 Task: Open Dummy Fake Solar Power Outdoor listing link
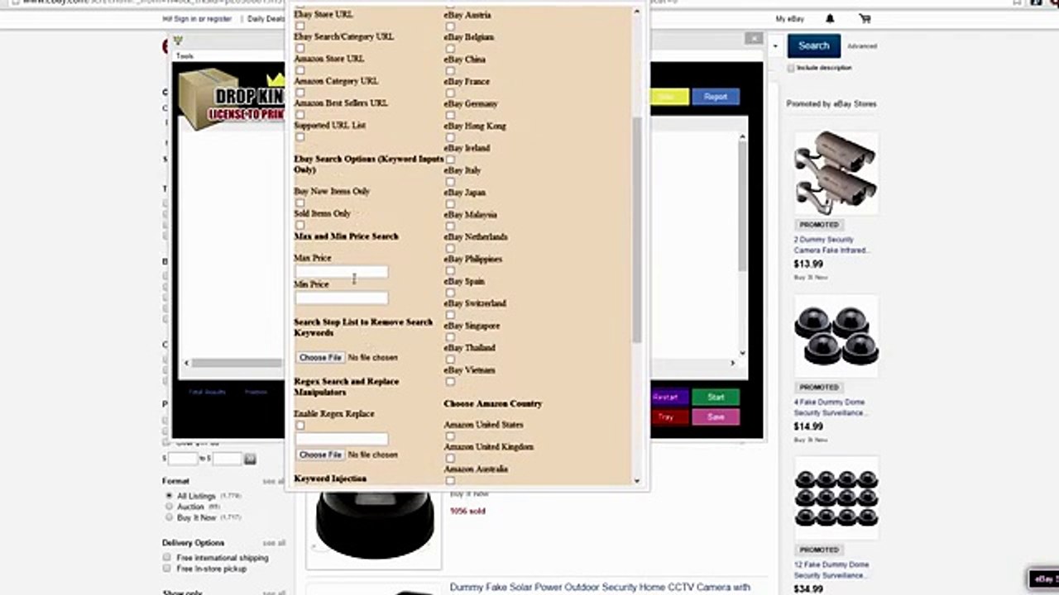point(600,588)
